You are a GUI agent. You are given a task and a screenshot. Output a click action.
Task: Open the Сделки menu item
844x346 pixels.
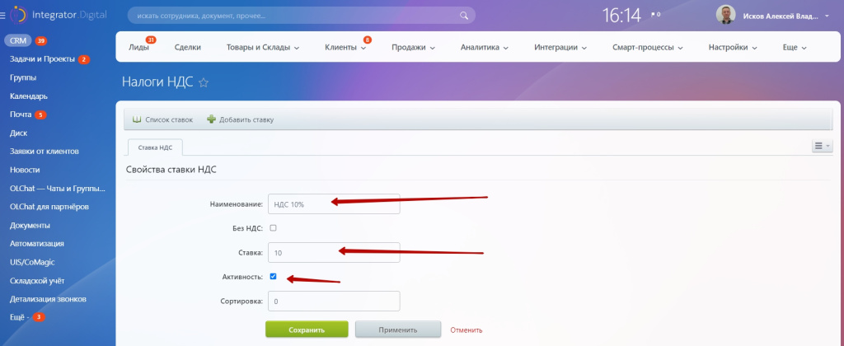pos(188,48)
